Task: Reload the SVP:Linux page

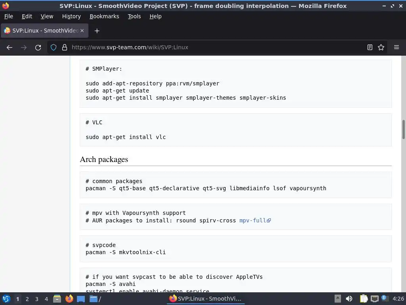Action: (38, 48)
